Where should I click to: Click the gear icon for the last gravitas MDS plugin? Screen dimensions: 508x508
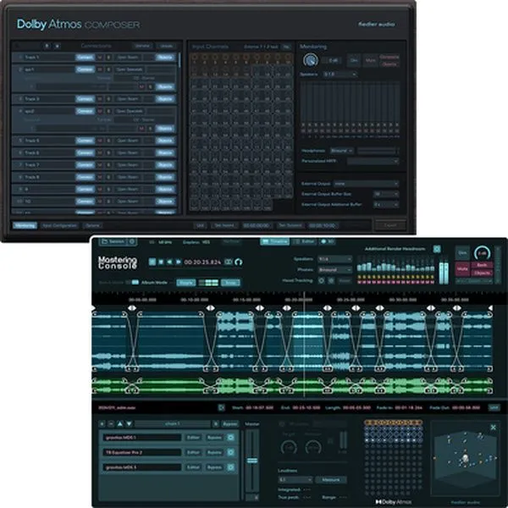[230, 467]
